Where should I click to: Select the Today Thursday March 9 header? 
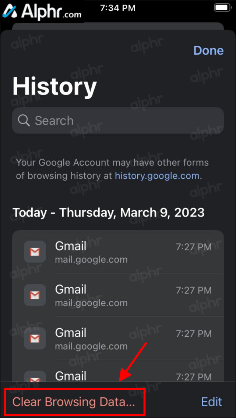[x=109, y=212]
